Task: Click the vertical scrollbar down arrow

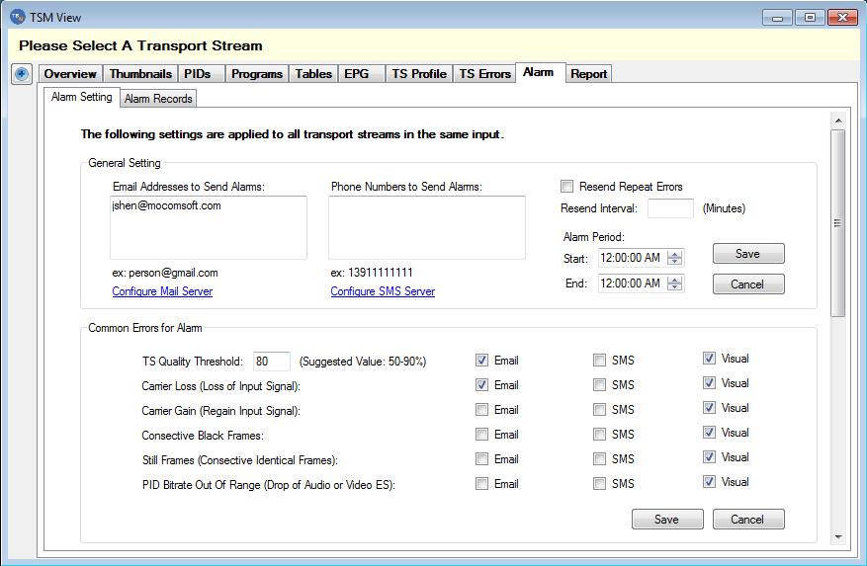Action: point(838,536)
